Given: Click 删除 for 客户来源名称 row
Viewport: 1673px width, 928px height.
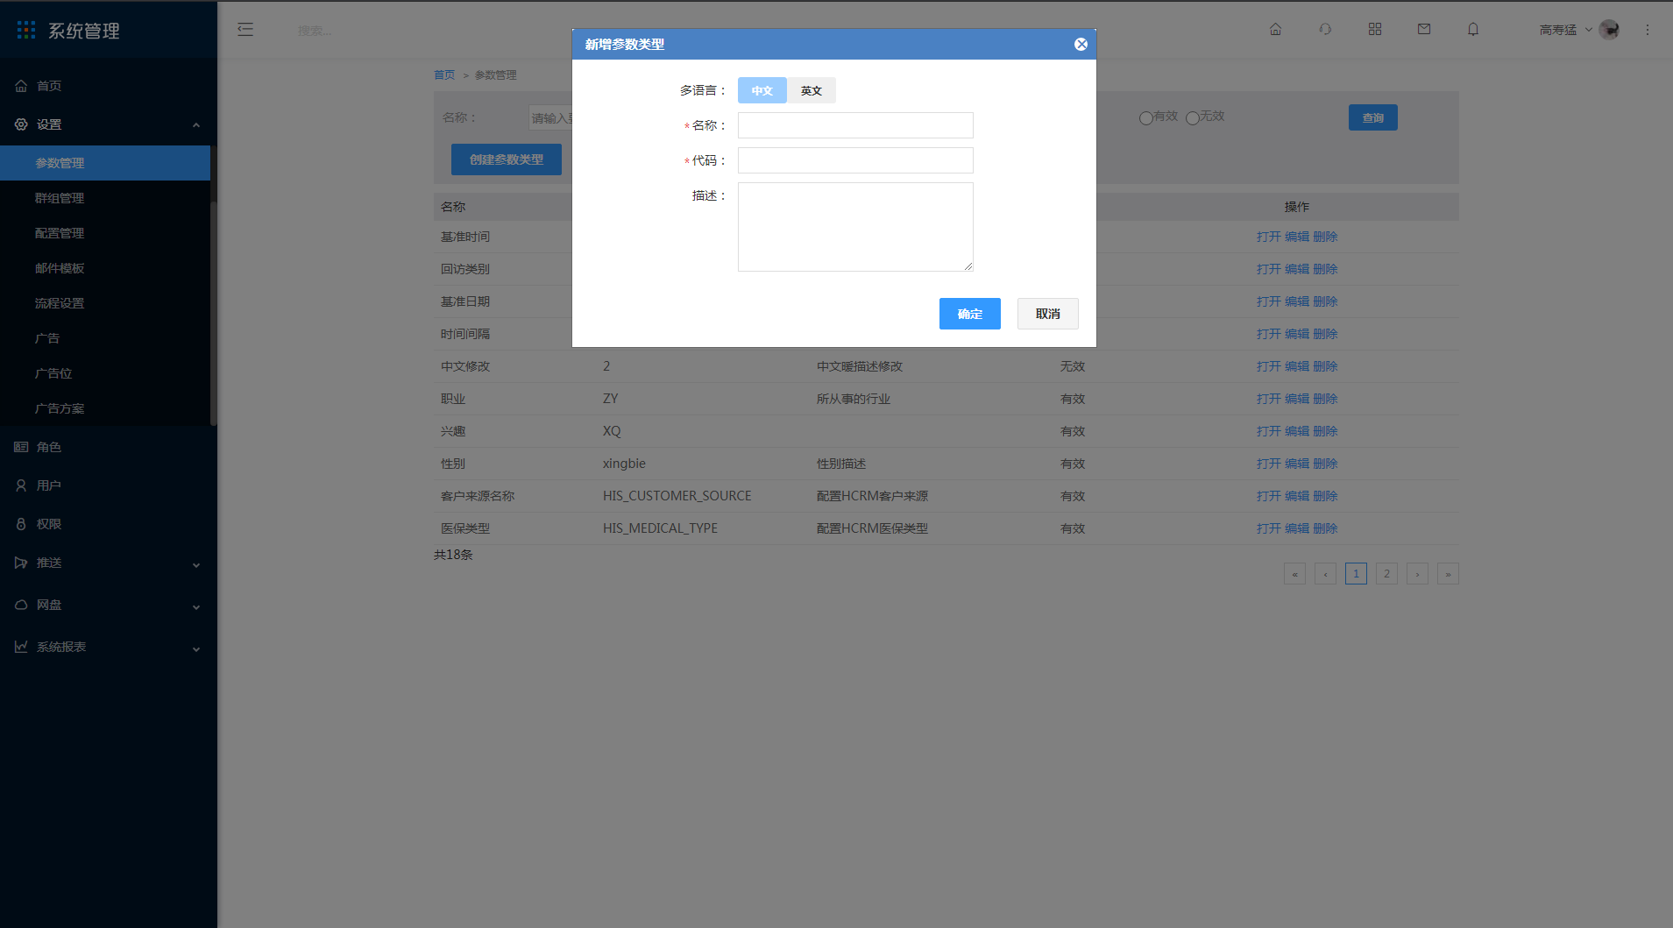Looking at the screenshot, I should point(1325,496).
